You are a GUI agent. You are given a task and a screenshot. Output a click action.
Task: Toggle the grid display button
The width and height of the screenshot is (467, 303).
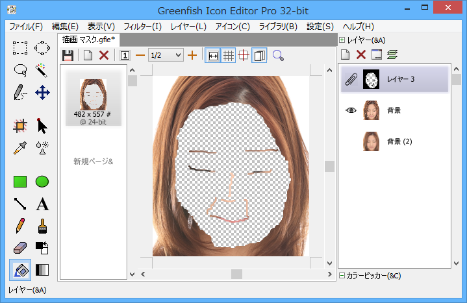(228, 56)
